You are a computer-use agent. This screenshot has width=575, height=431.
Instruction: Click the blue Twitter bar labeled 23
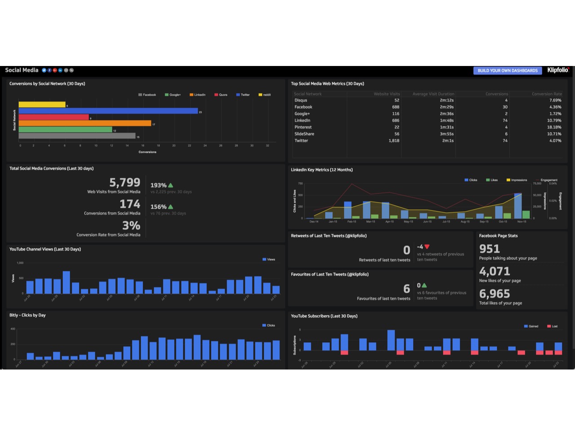click(108, 111)
